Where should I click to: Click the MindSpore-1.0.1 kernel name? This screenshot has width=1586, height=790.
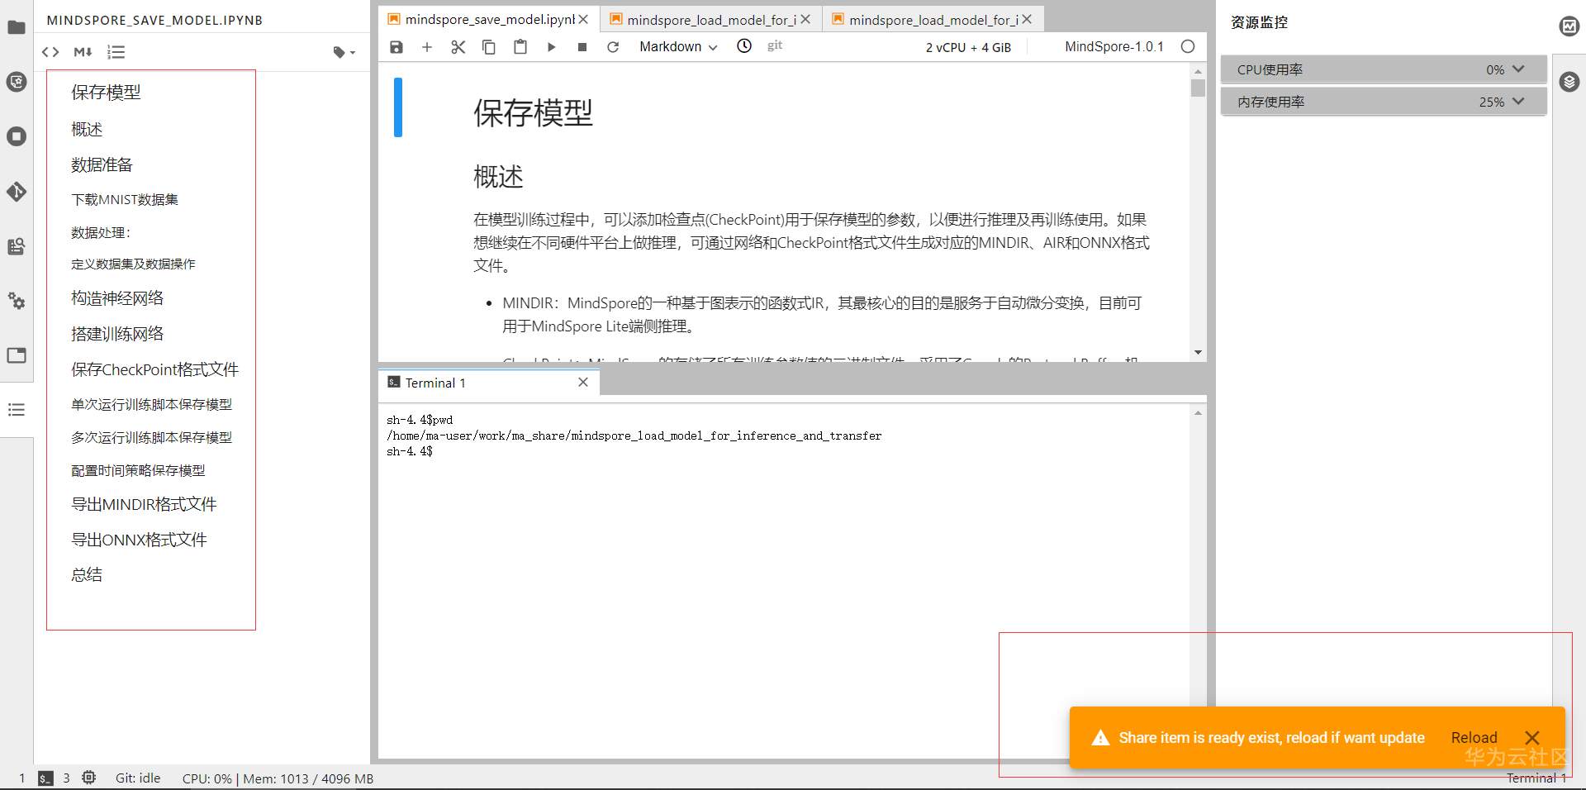click(x=1114, y=47)
